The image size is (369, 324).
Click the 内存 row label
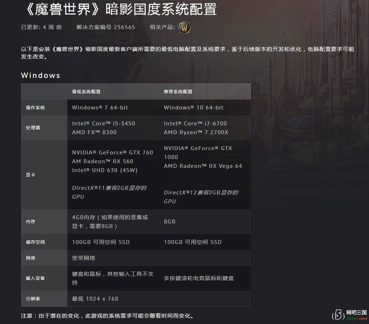point(30,221)
